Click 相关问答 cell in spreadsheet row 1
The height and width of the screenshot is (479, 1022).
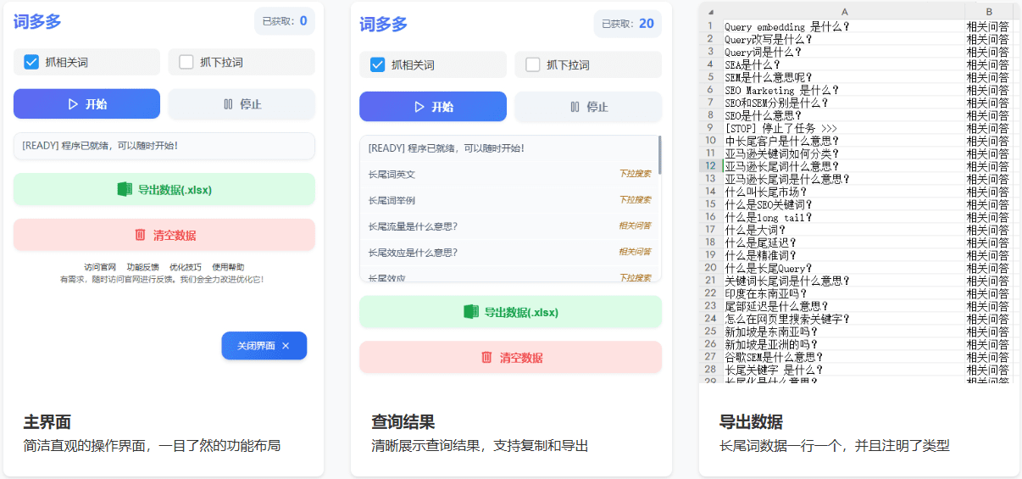coord(990,26)
